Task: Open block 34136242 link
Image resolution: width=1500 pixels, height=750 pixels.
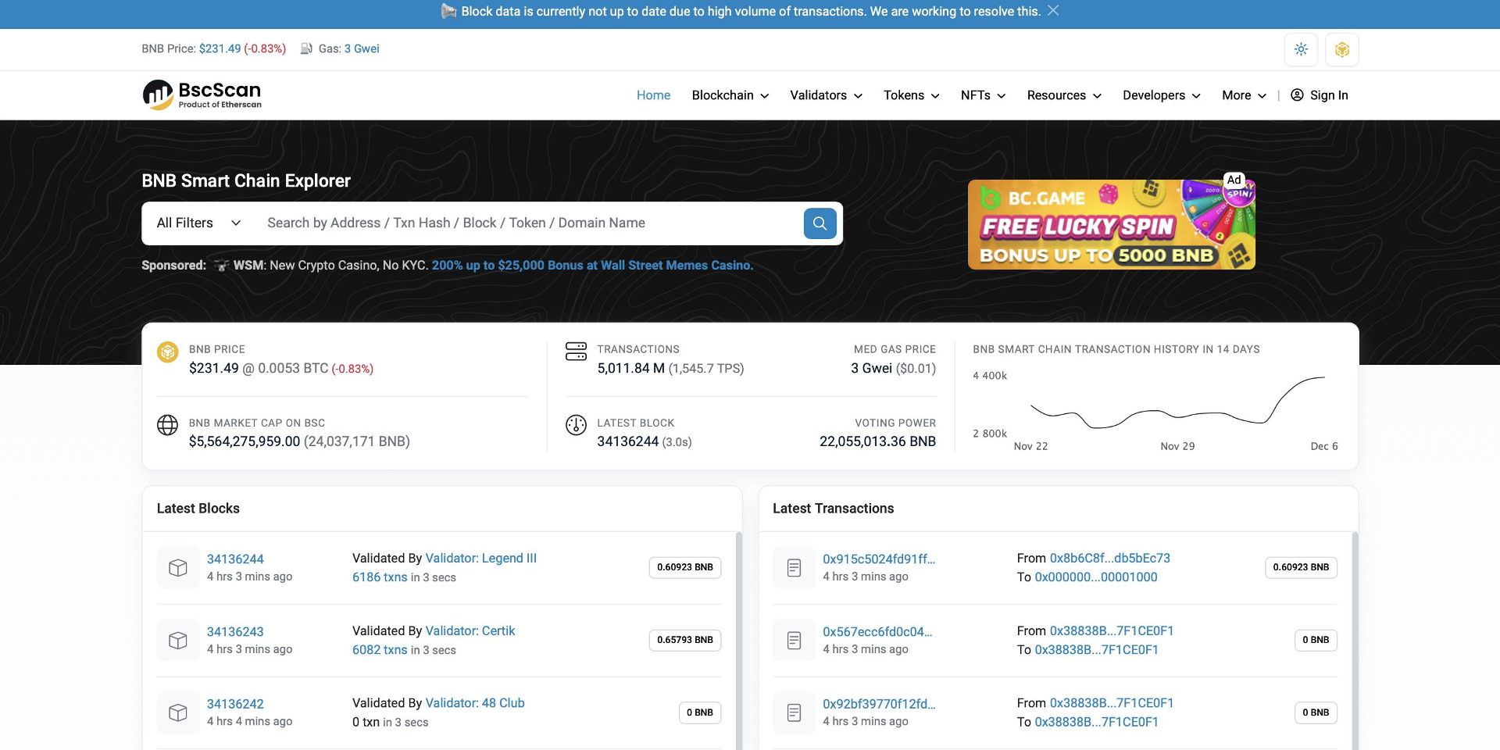Action: tap(235, 704)
